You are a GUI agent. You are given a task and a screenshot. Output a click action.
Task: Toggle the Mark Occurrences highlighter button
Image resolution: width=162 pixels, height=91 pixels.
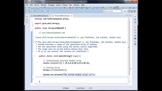117,8
